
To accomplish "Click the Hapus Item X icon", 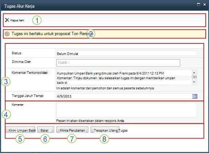I will [x=7, y=20].
